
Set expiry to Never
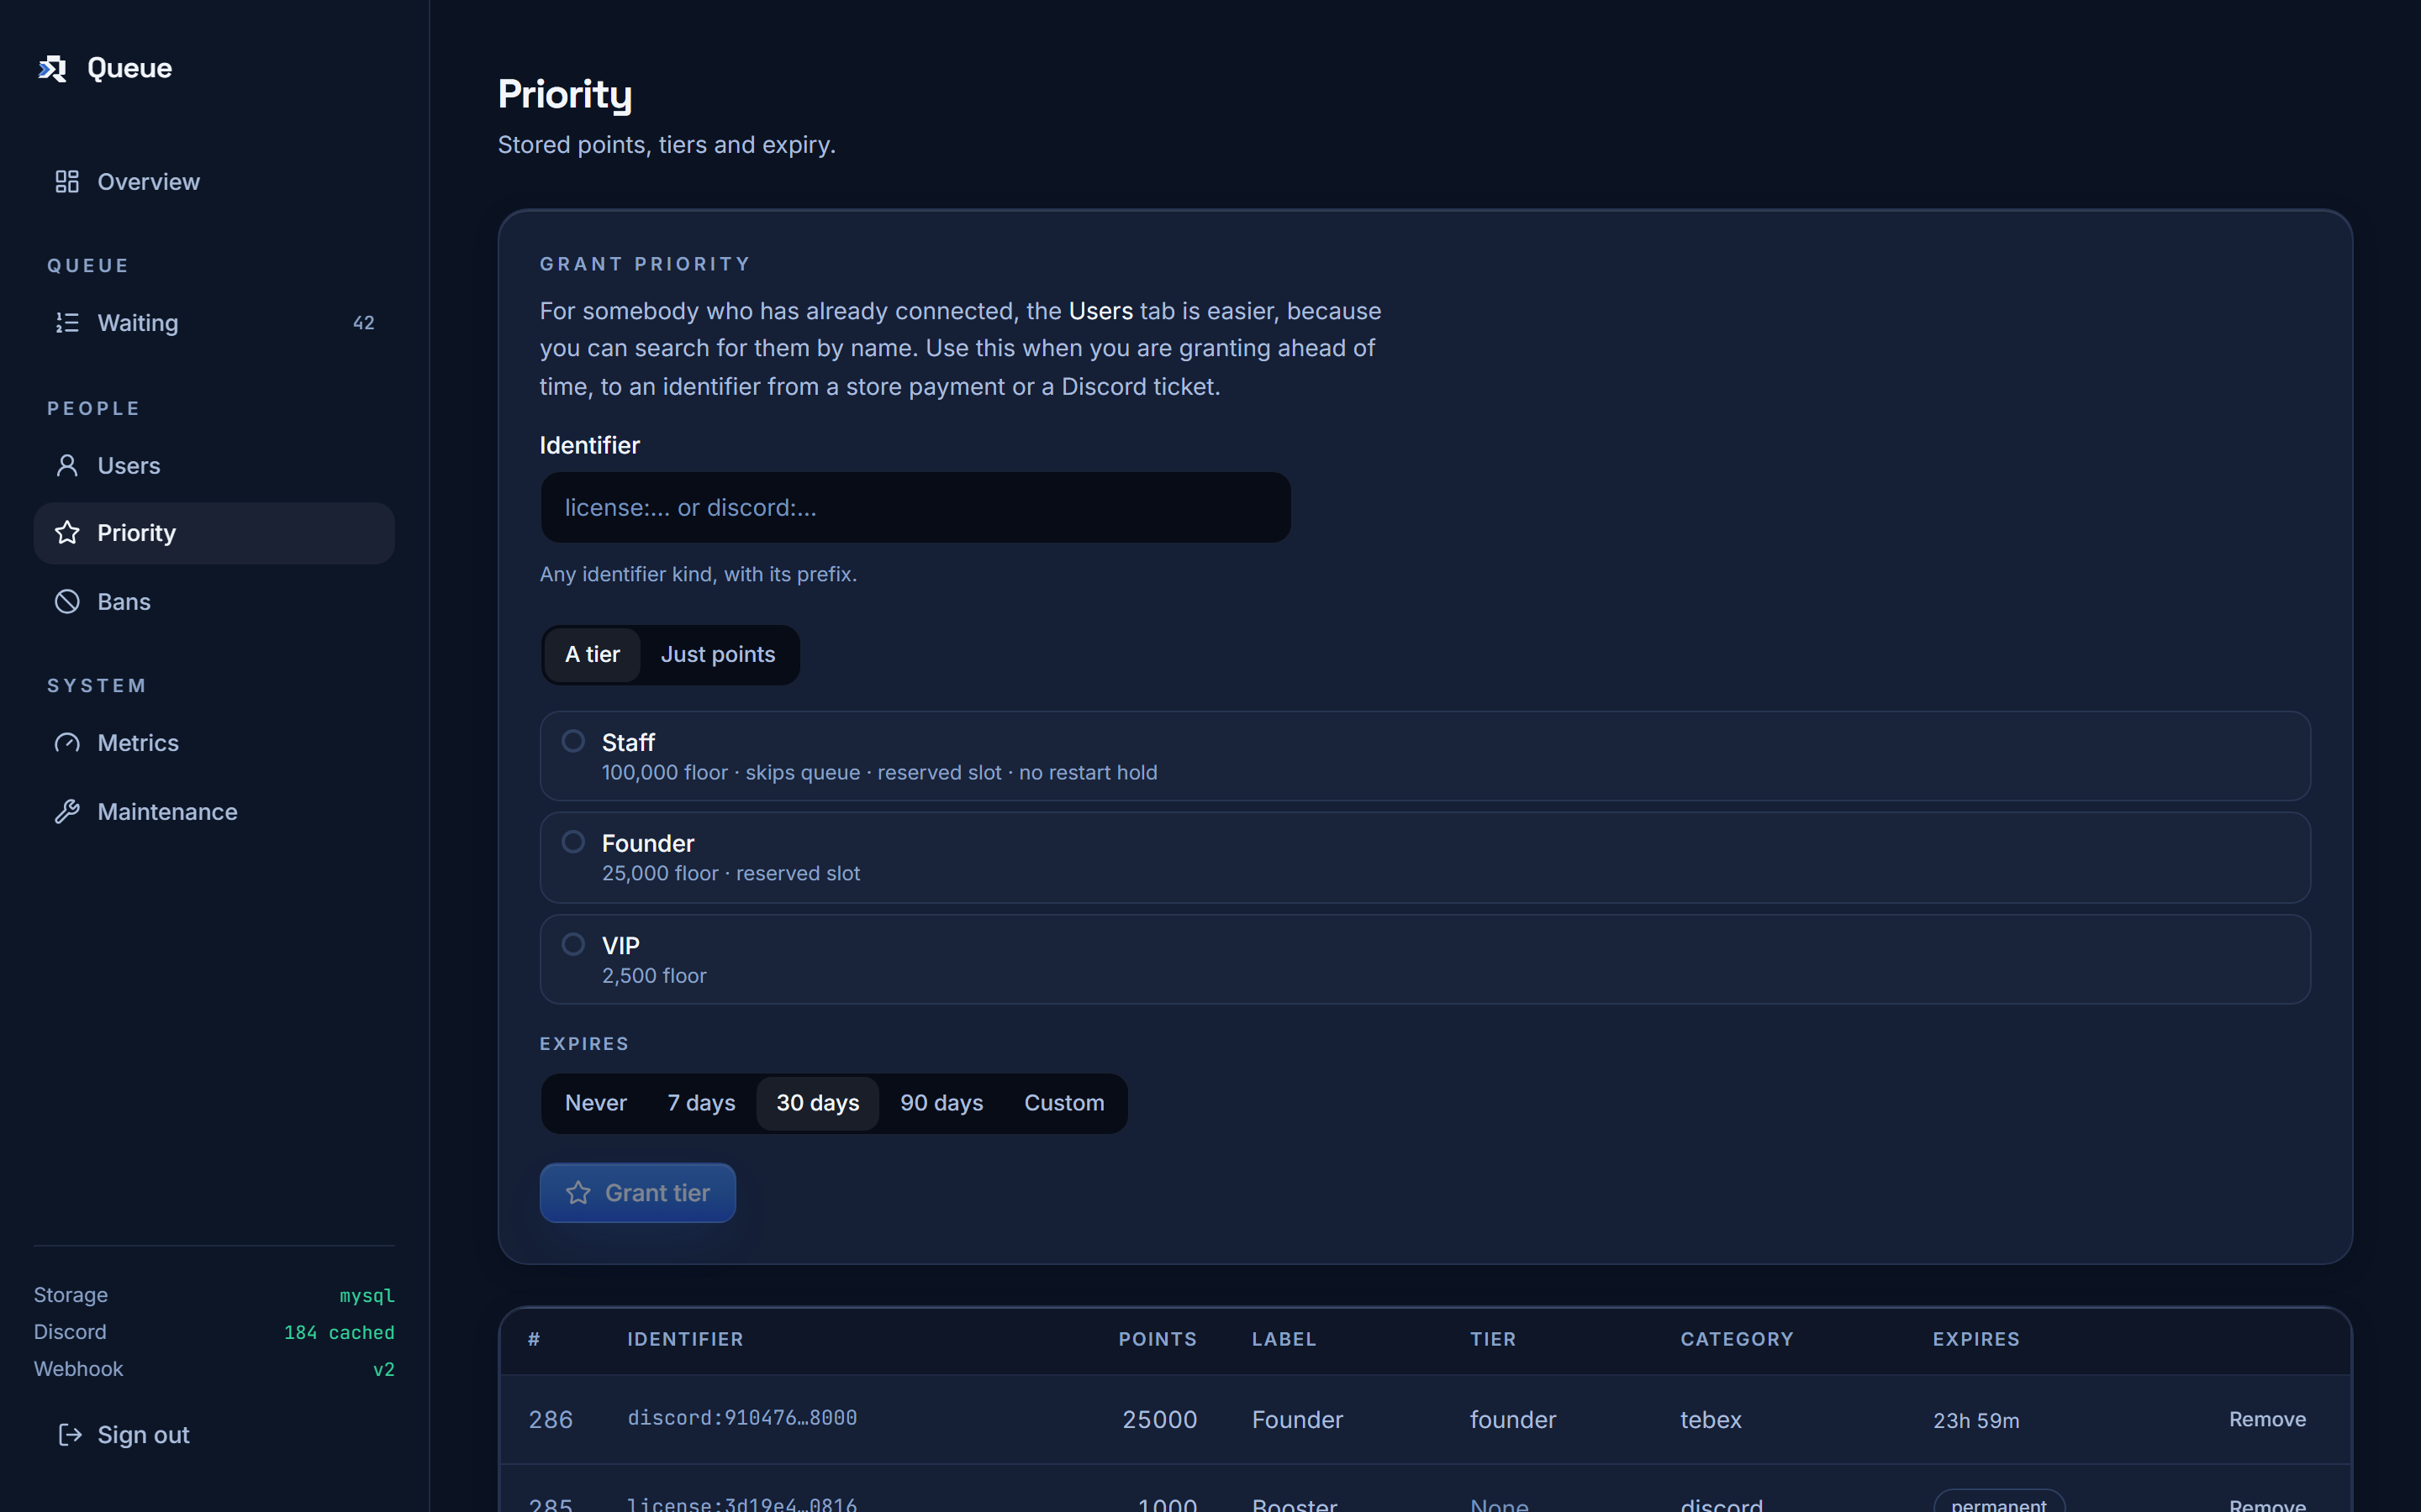click(x=595, y=1103)
